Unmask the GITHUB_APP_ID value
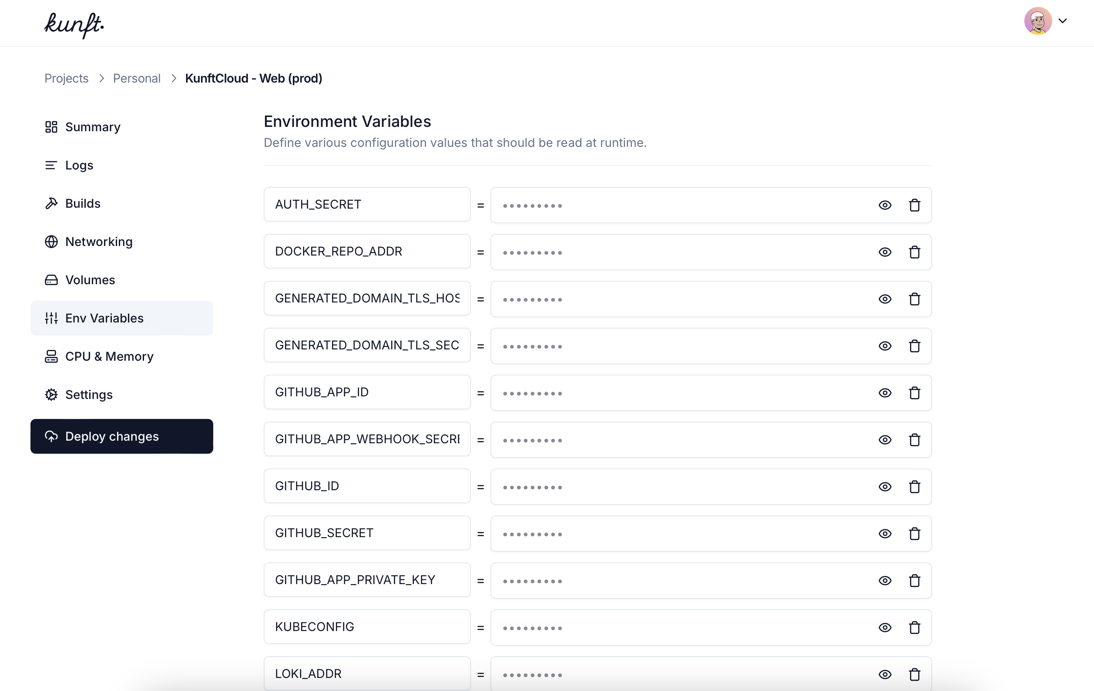1094x691 pixels. pyautogui.click(x=885, y=393)
